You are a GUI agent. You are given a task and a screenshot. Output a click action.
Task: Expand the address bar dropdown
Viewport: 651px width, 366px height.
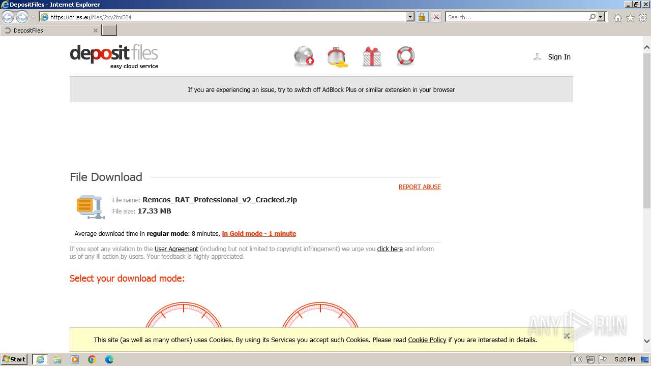pos(410,17)
